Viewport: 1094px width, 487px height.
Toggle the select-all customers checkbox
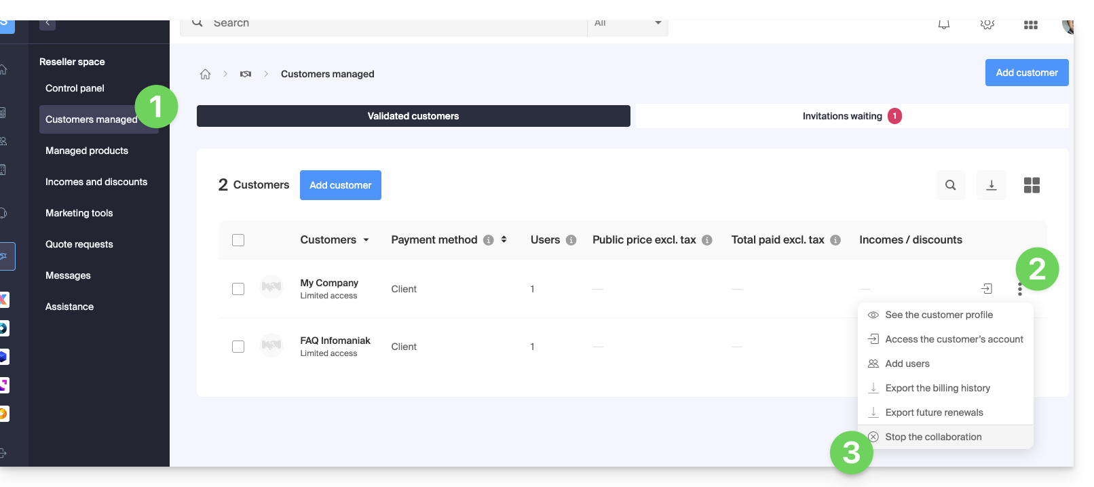tap(238, 240)
